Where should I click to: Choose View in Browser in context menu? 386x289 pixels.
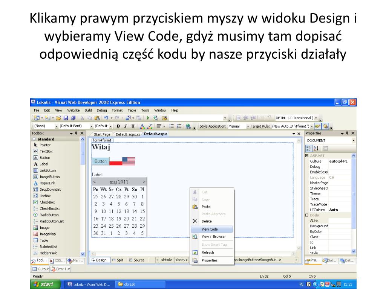point(212,237)
